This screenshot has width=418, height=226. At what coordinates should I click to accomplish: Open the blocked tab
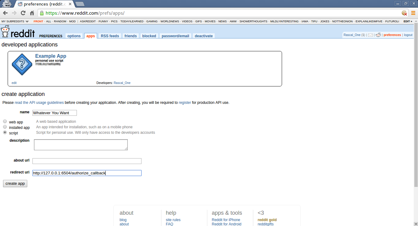[x=149, y=36]
